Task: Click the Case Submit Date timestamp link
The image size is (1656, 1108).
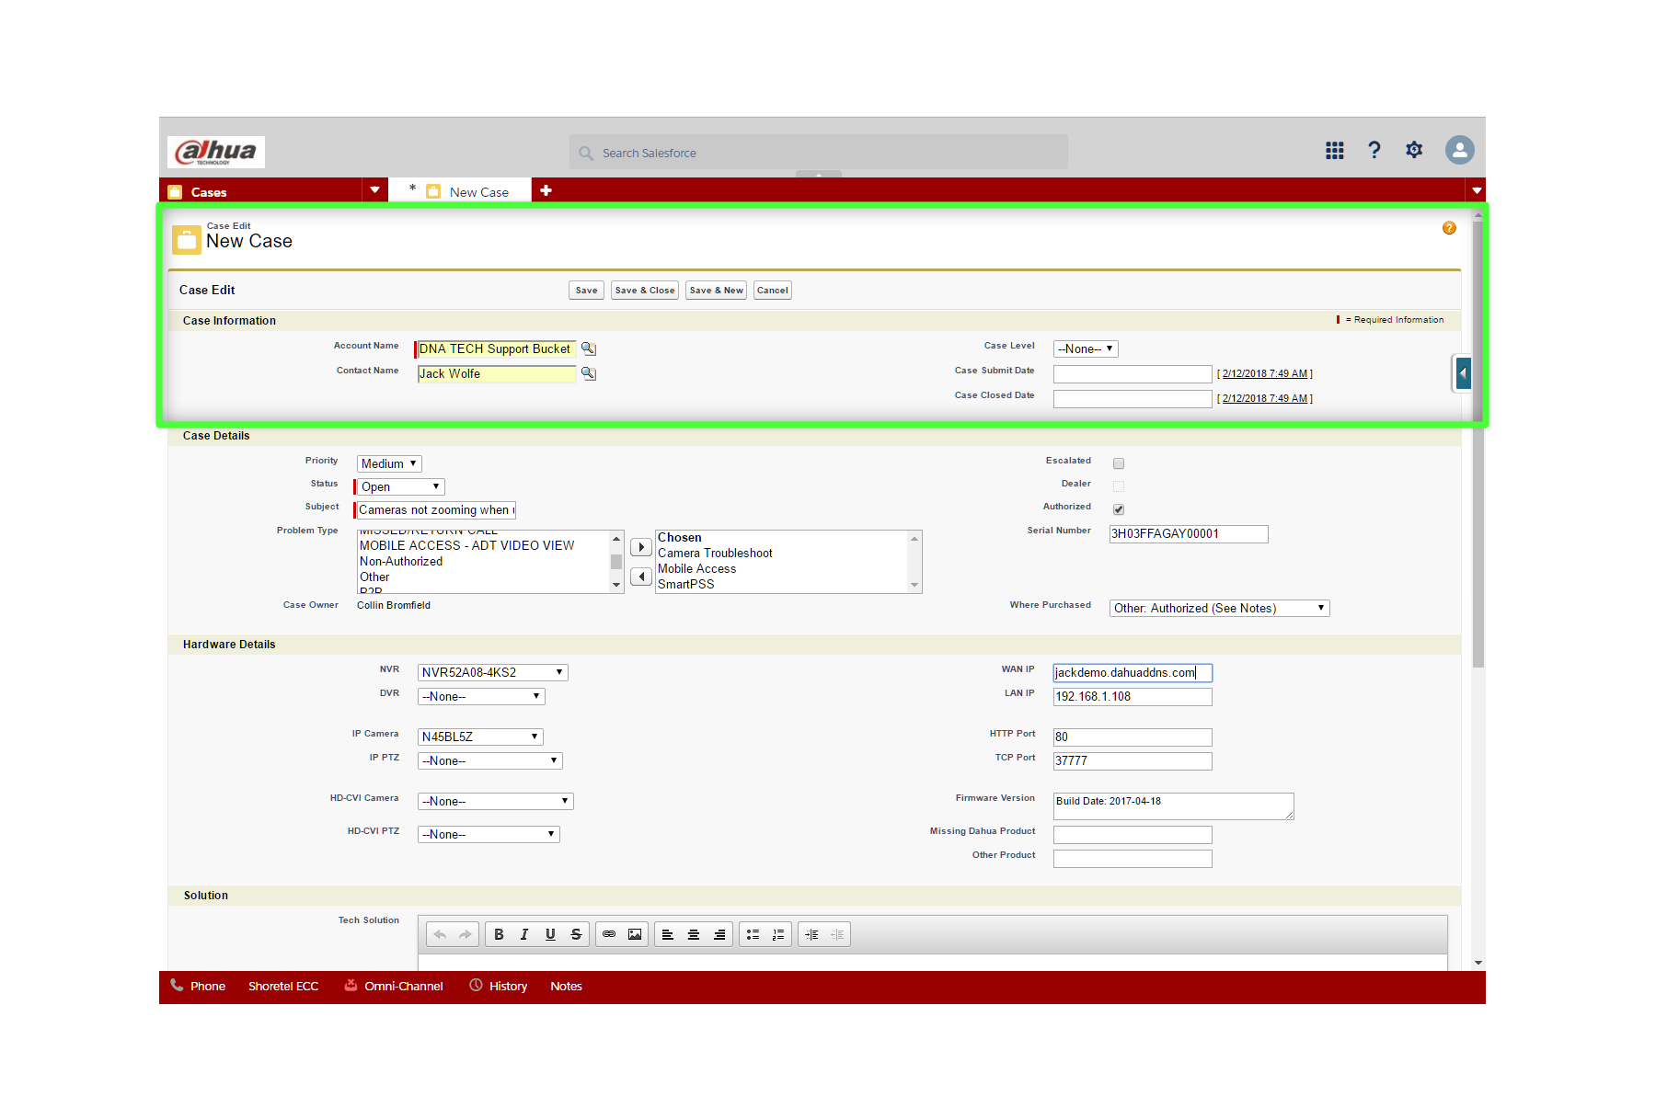Action: pos(1265,373)
